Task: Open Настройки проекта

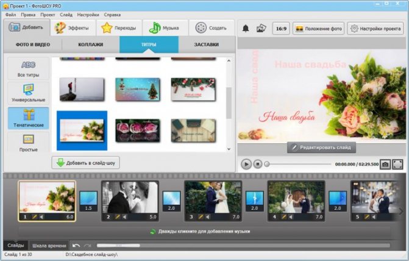Action: pos(375,29)
